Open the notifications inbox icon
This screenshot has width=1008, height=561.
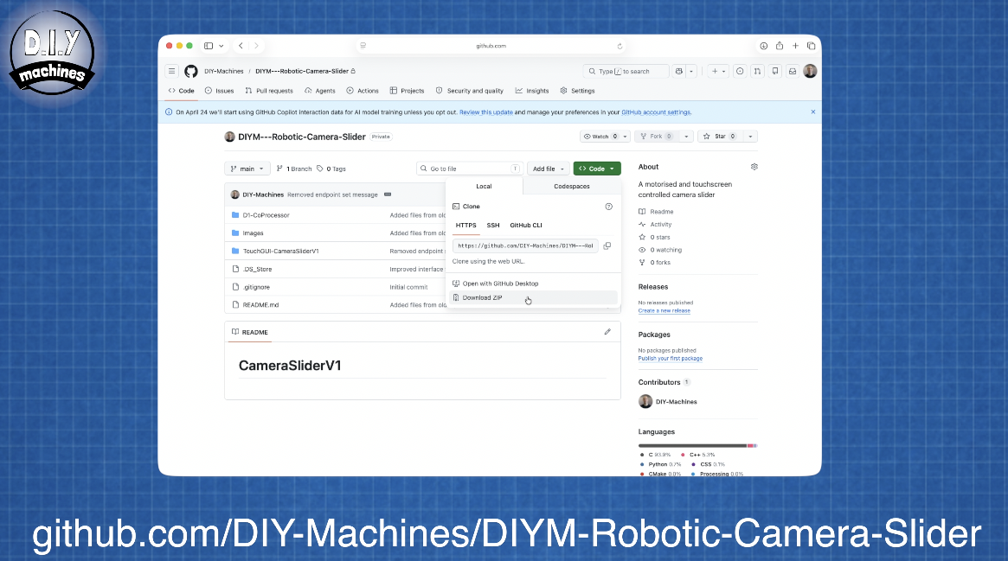[793, 71]
